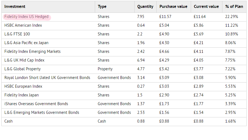Click the Type column header
248x140 pixels.
pos(102,7)
